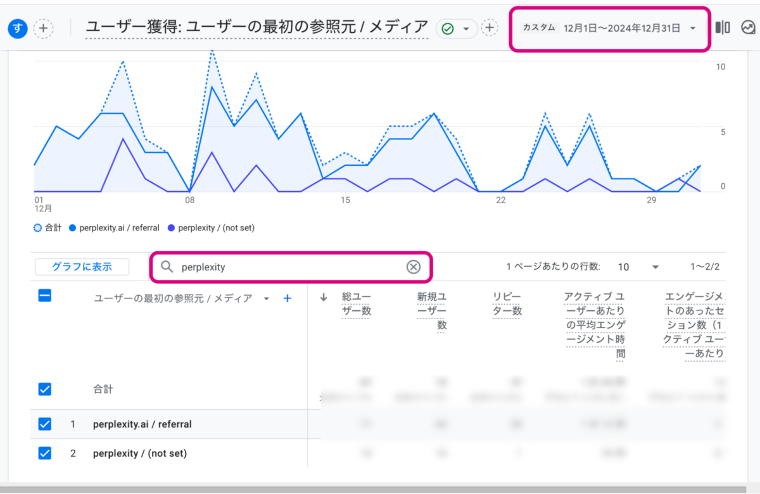Toggle the perplexity.ai / referral legend item
This screenshot has height=494, width=760.
click(114, 227)
